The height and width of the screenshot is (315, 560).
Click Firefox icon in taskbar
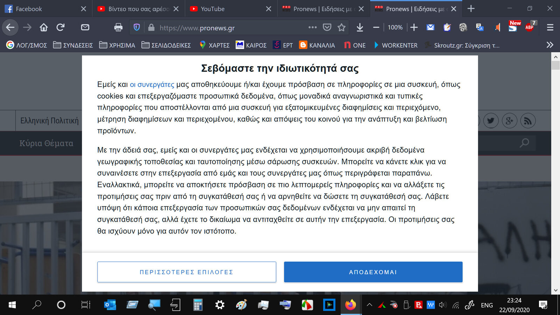pos(350,305)
